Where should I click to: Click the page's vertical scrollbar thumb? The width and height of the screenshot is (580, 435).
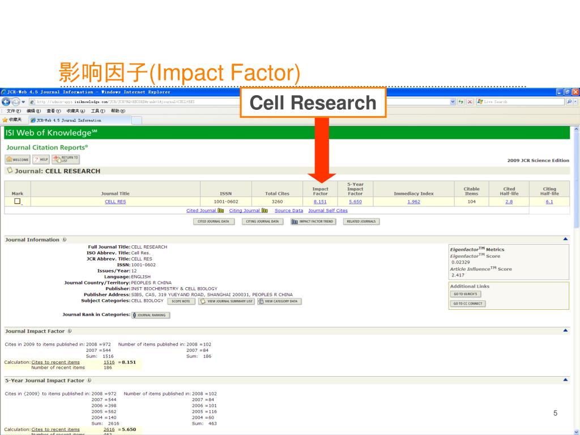576,181
